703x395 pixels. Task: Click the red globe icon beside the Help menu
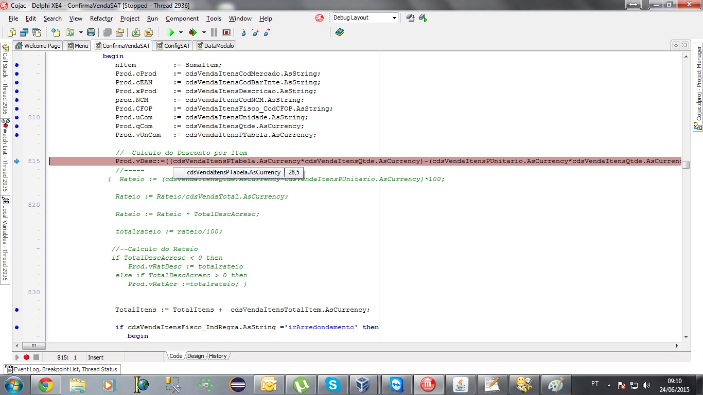[x=320, y=18]
